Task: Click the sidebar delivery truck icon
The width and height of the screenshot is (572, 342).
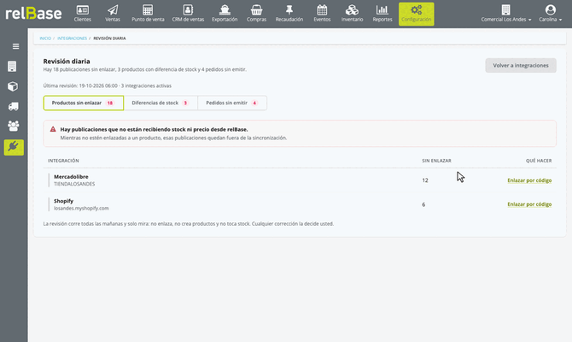Action: pos(13,106)
